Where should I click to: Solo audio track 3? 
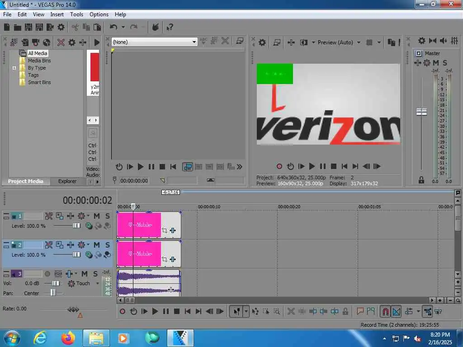pyautogui.click(x=95, y=274)
